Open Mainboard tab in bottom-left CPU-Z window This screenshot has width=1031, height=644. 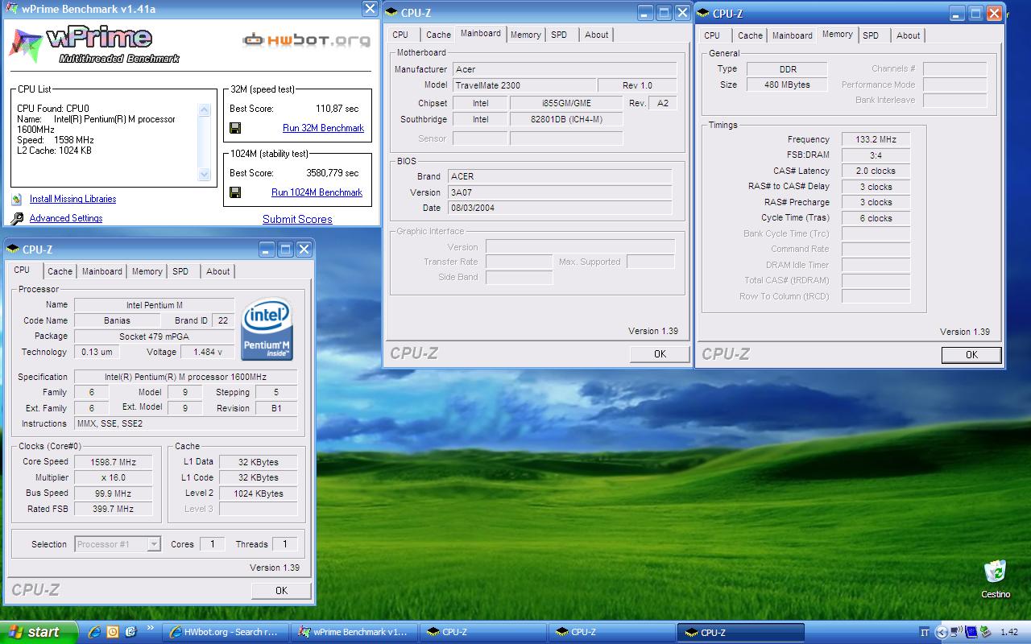pyautogui.click(x=102, y=271)
